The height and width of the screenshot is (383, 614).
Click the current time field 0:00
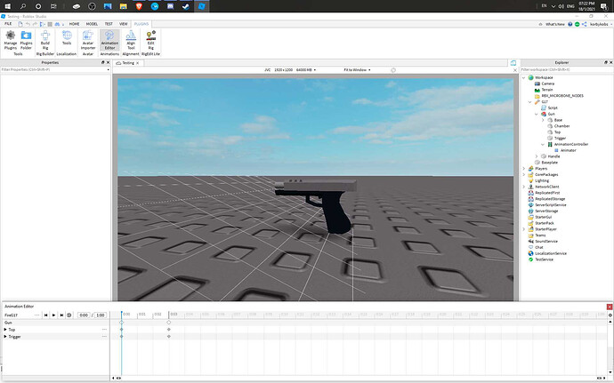84,315
